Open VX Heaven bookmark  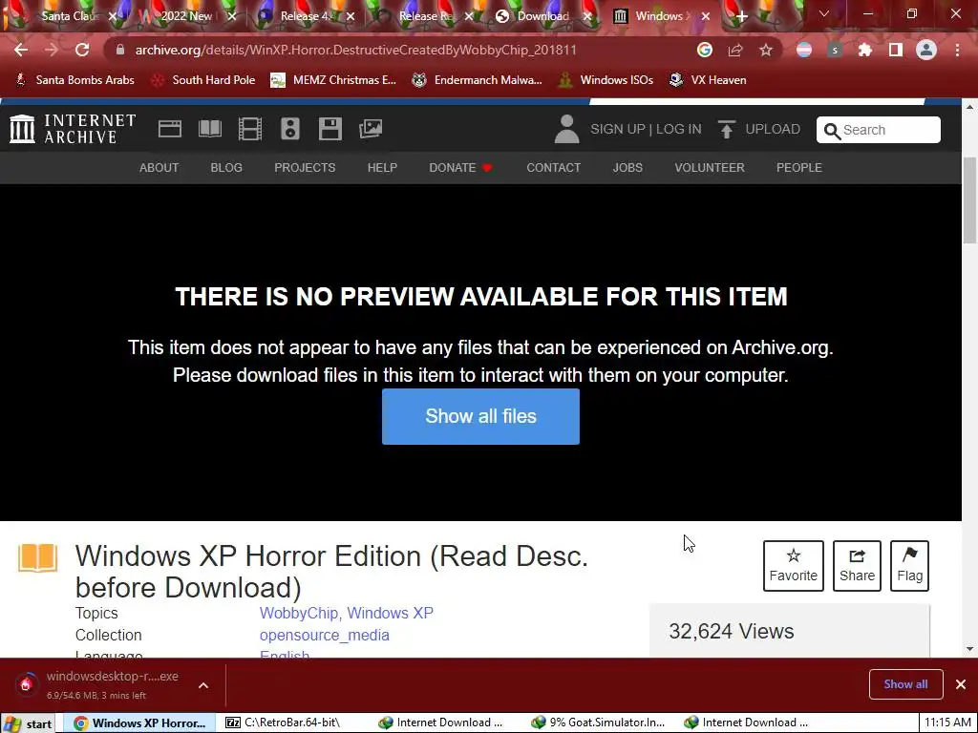point(708,80)
